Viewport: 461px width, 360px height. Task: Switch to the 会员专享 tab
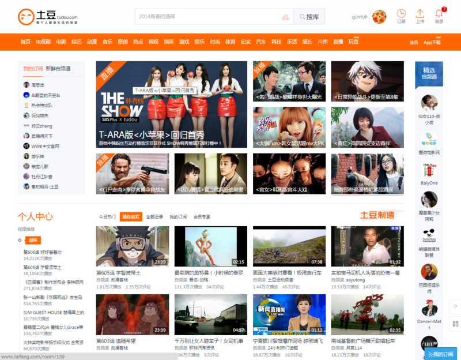click(x=202, y=217)
